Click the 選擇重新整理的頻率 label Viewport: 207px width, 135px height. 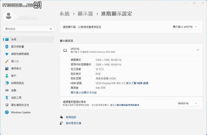point(74,102)
